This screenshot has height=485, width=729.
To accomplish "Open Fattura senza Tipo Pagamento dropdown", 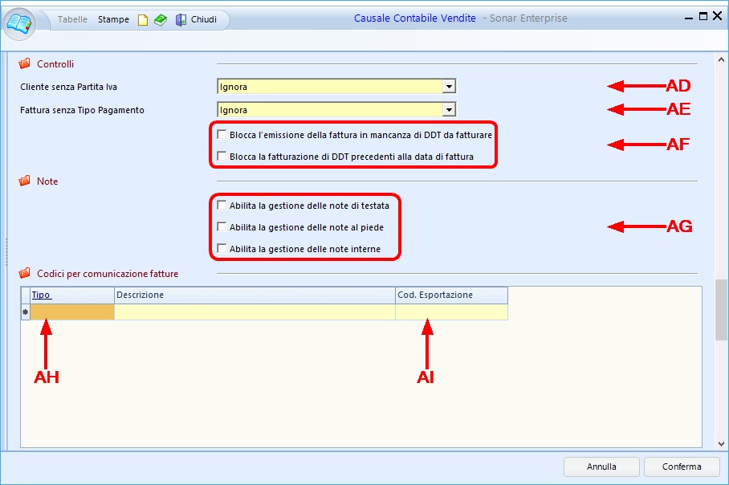I will tap(449, 110).
